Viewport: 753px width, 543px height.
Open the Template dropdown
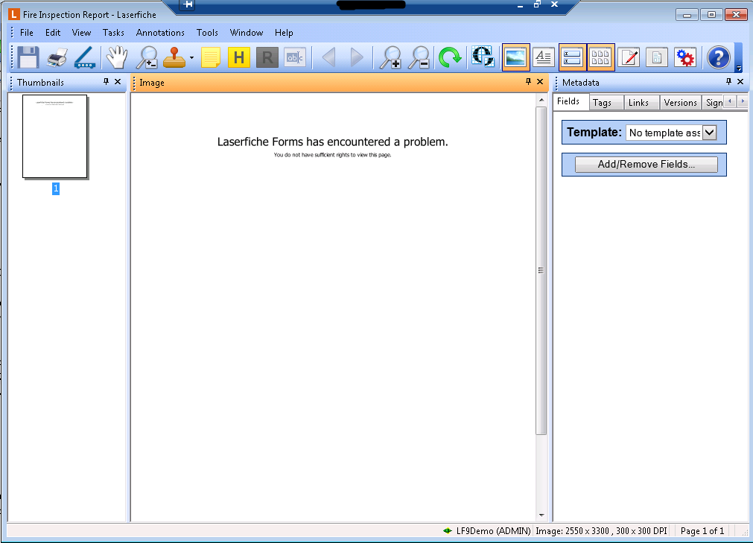pos(709,133)
